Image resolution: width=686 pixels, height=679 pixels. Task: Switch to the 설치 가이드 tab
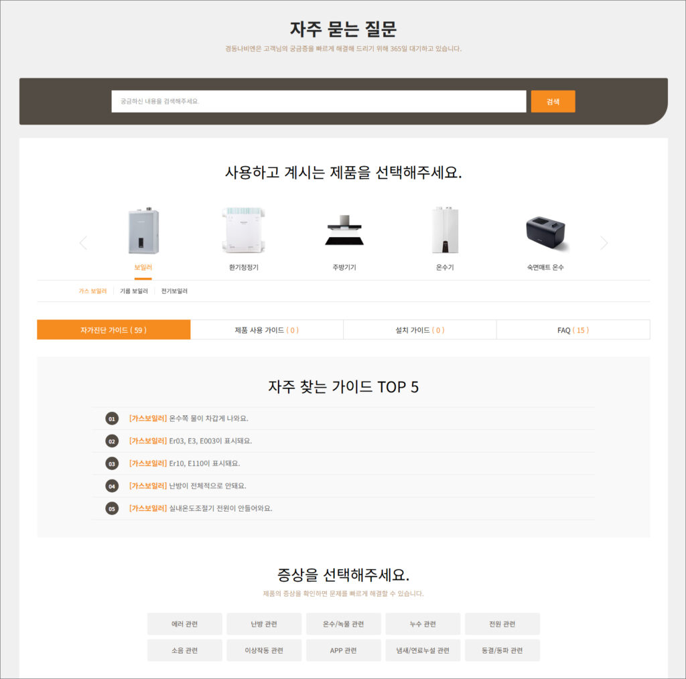(x=420, y=329)
